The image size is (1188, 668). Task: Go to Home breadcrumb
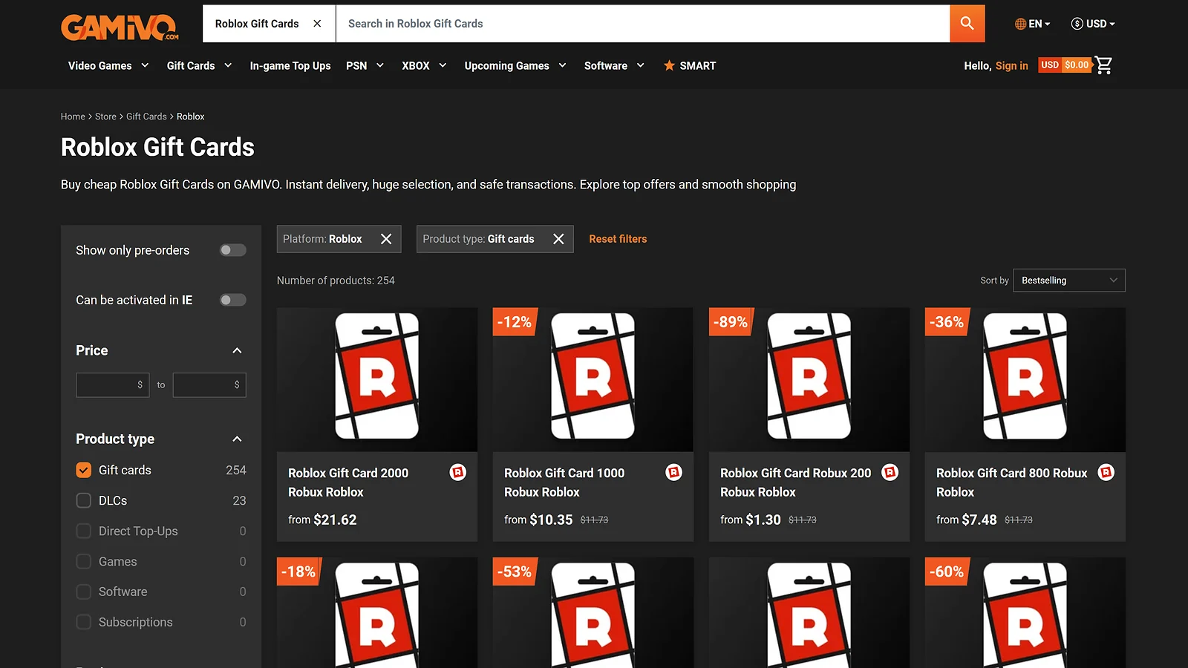73,117
